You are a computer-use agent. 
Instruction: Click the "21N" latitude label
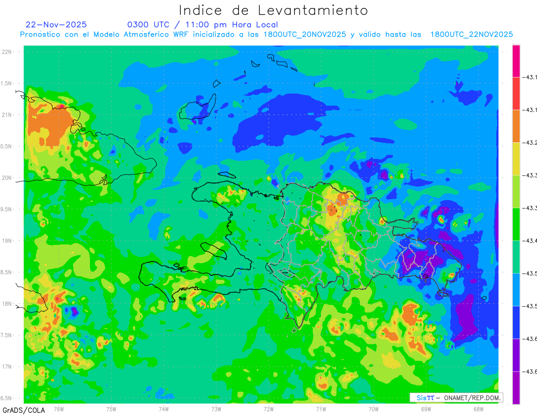tap(6, 115)
